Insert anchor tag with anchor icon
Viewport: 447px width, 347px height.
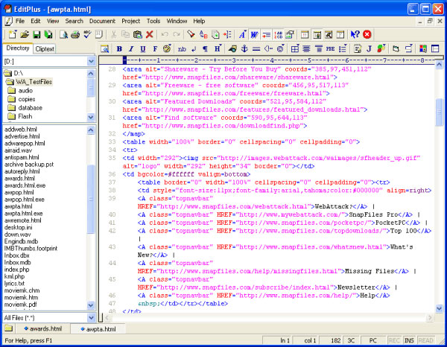click(244, 49)
